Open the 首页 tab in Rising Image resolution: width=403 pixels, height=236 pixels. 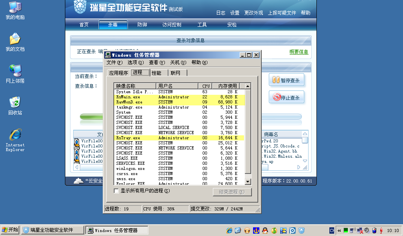(x=84, y=25)
